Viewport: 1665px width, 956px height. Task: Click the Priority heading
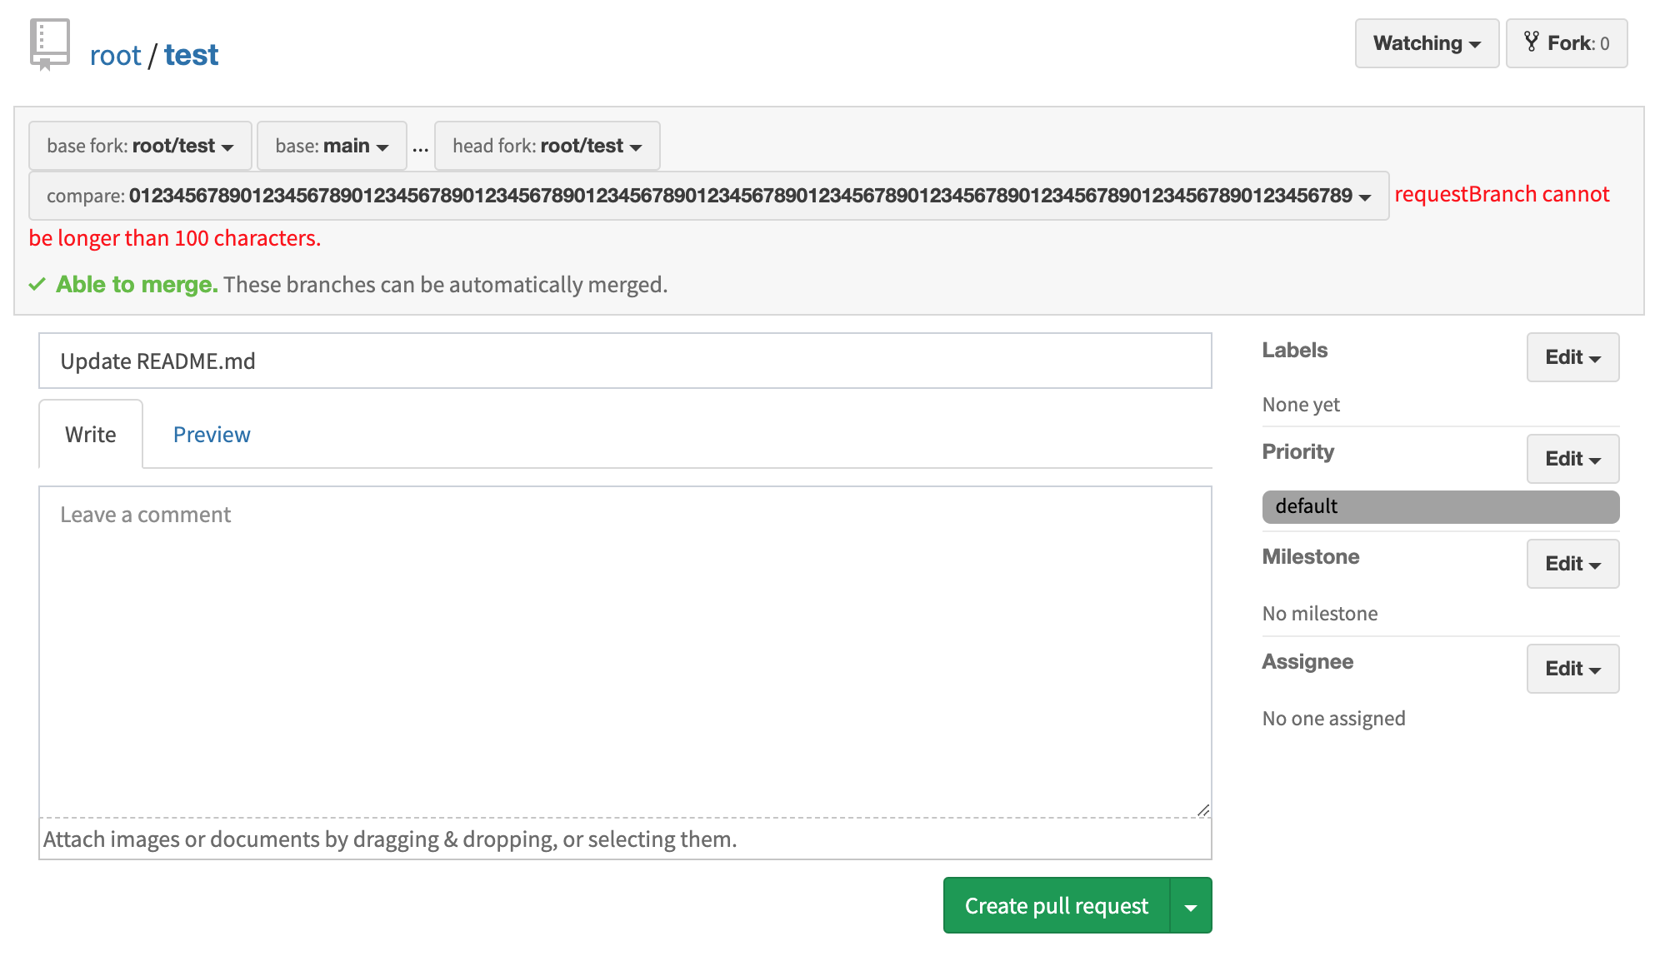[x=1297, y=452]
